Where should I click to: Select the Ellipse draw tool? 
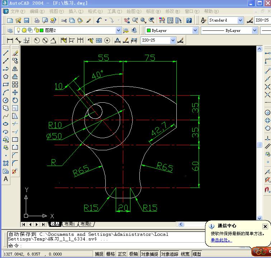tap(6, 124)
